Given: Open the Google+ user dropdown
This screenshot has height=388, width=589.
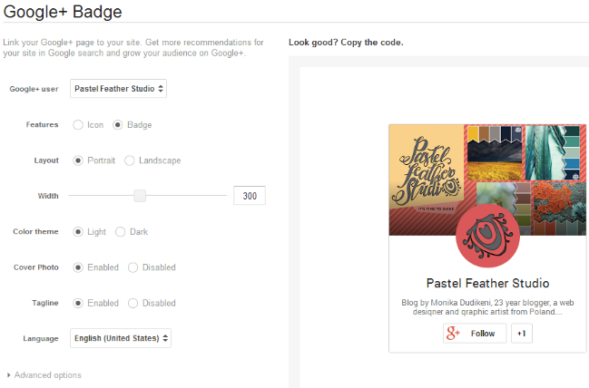Looking at the screenshot, I should point(119,89).
